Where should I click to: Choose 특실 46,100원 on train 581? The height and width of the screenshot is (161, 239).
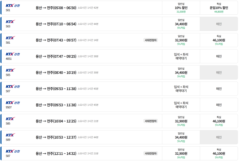(x=219, y=40)
